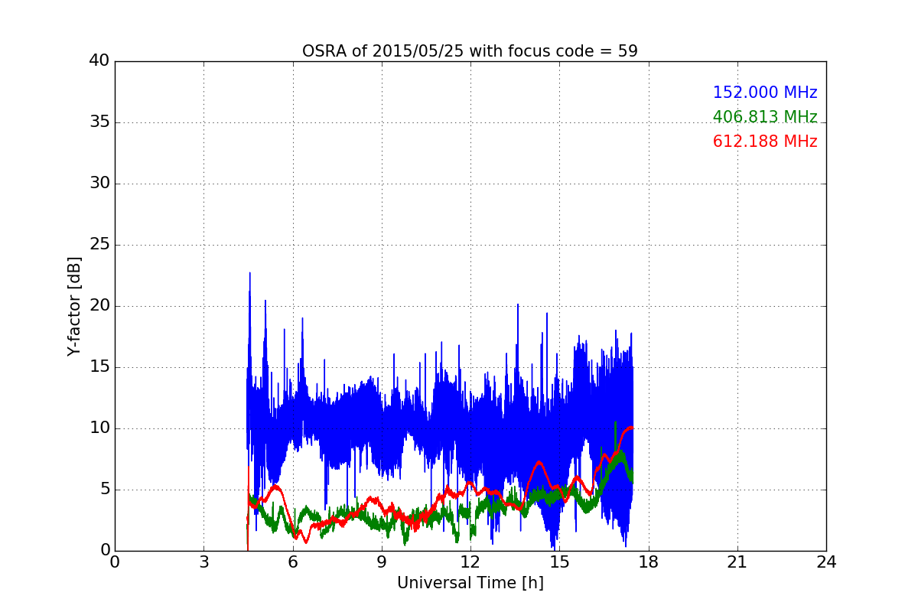
Task: Click the plot title mentioning focus code 59
Action: coord(470,51)
